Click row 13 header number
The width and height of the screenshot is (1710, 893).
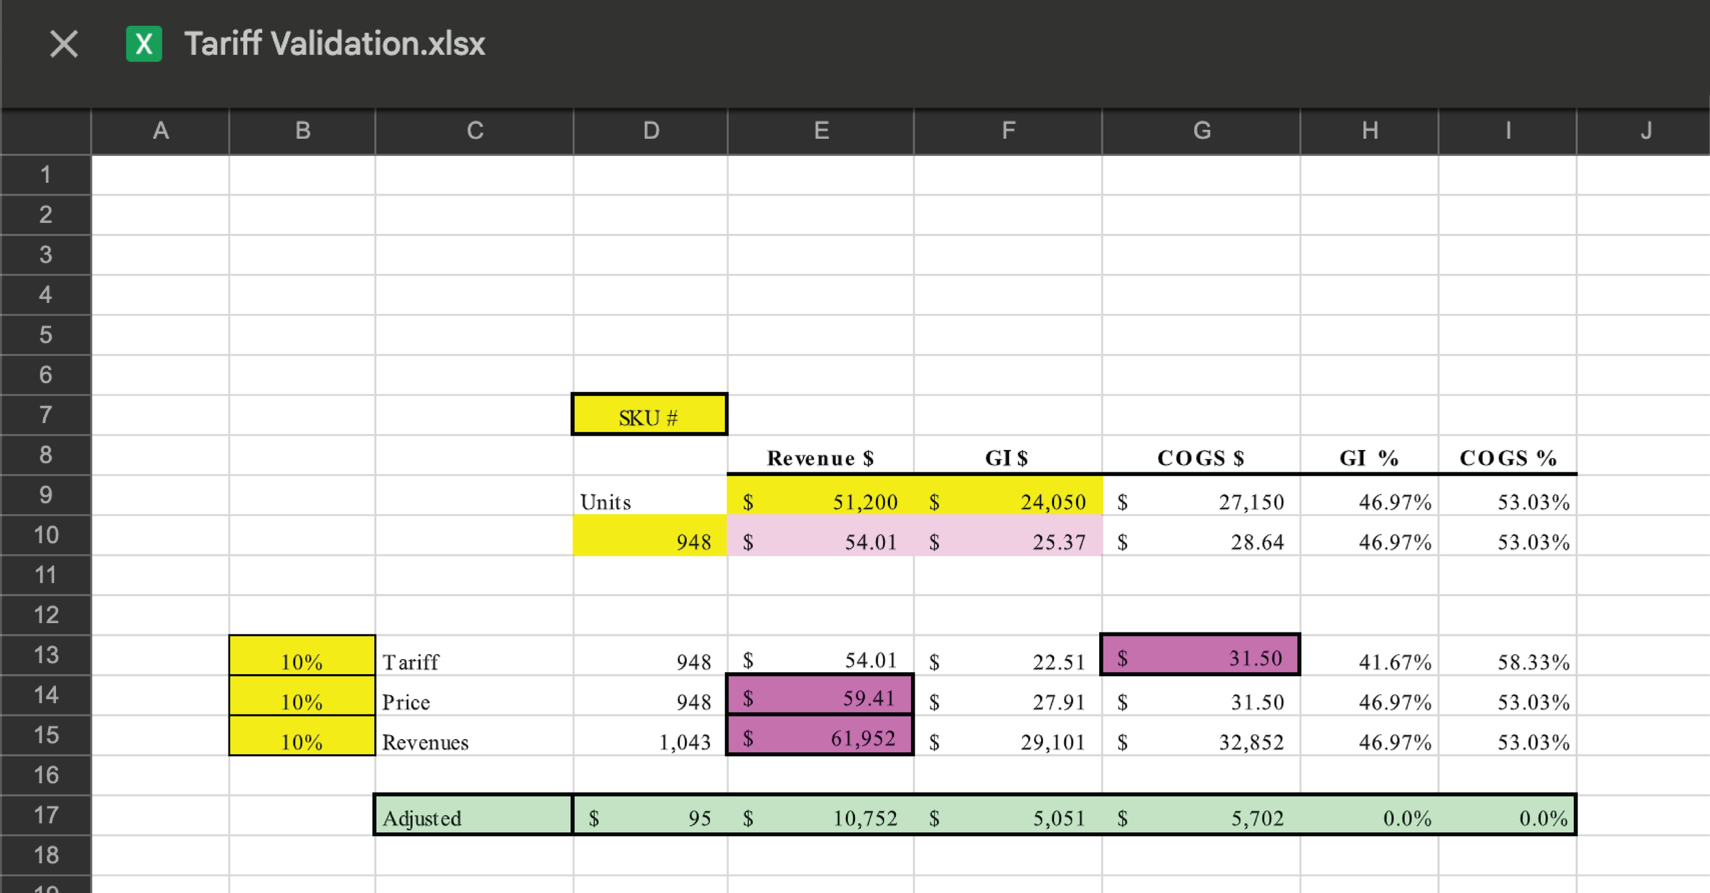pyautogui.click(x=46, y=655)
